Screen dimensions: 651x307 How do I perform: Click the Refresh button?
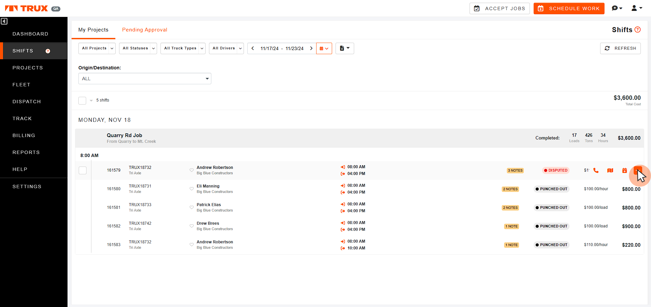click(x=620, y=48)
